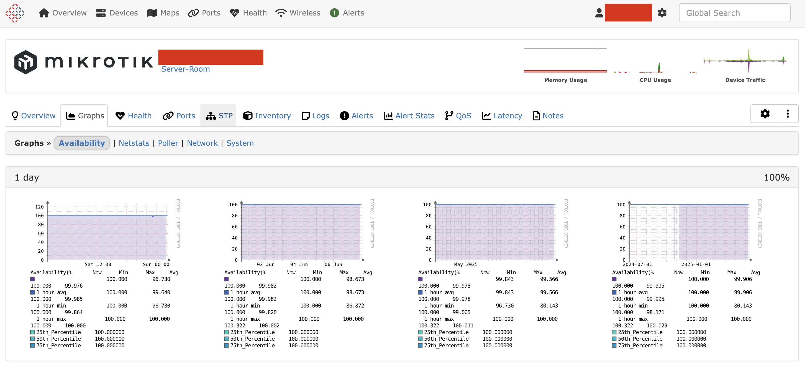
Task: Open the Notes tab
Action: click(x=548, y=116)
